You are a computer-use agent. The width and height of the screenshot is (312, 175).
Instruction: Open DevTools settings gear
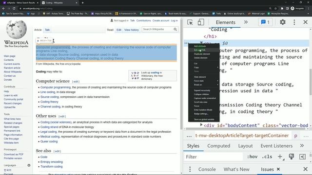(x=283, y=22)
